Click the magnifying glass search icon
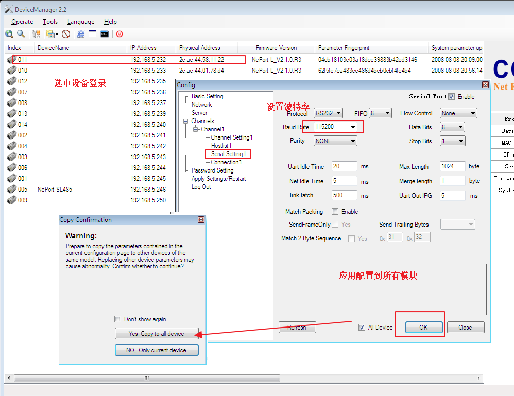514x396 pixels. (x=21, y=34)
